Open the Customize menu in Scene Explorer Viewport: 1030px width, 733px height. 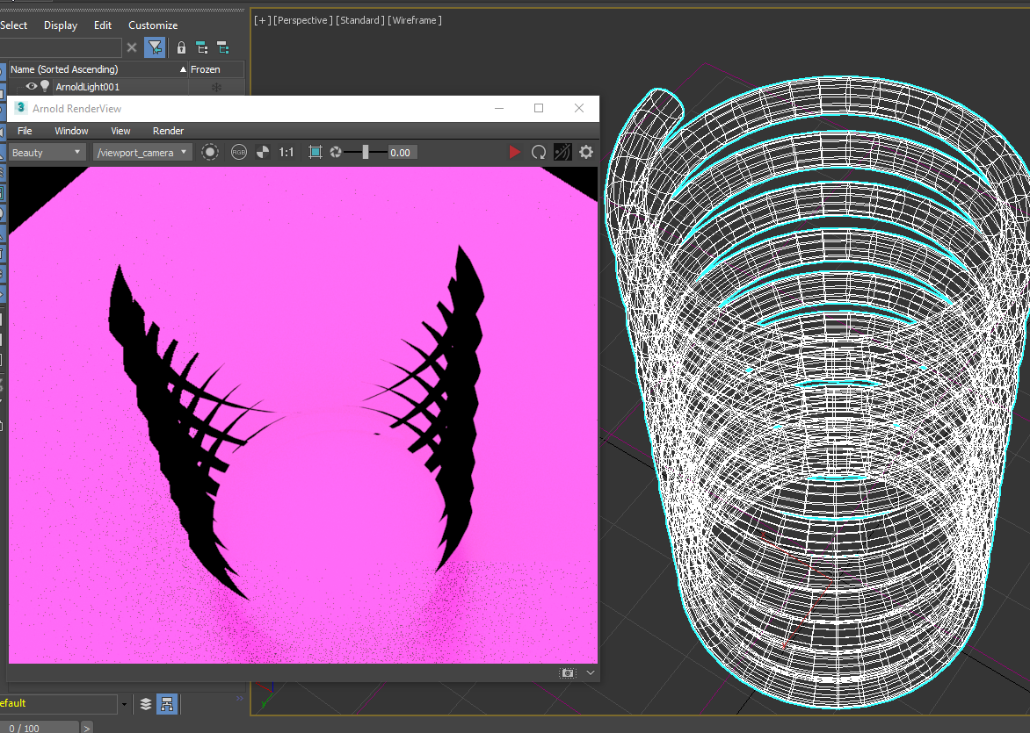pos(153,25)
